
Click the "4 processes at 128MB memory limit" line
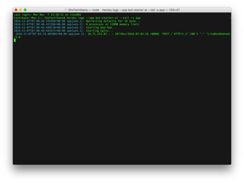113,24
